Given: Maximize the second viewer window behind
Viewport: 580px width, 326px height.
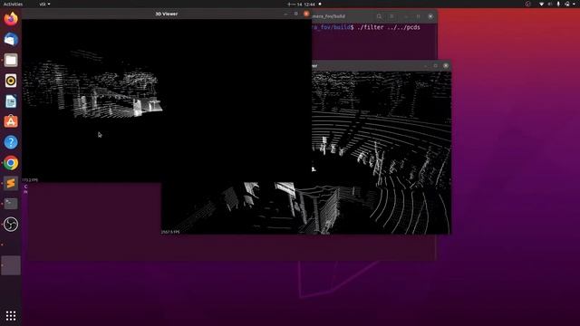Looking at the screenshot, I should 436,65.
